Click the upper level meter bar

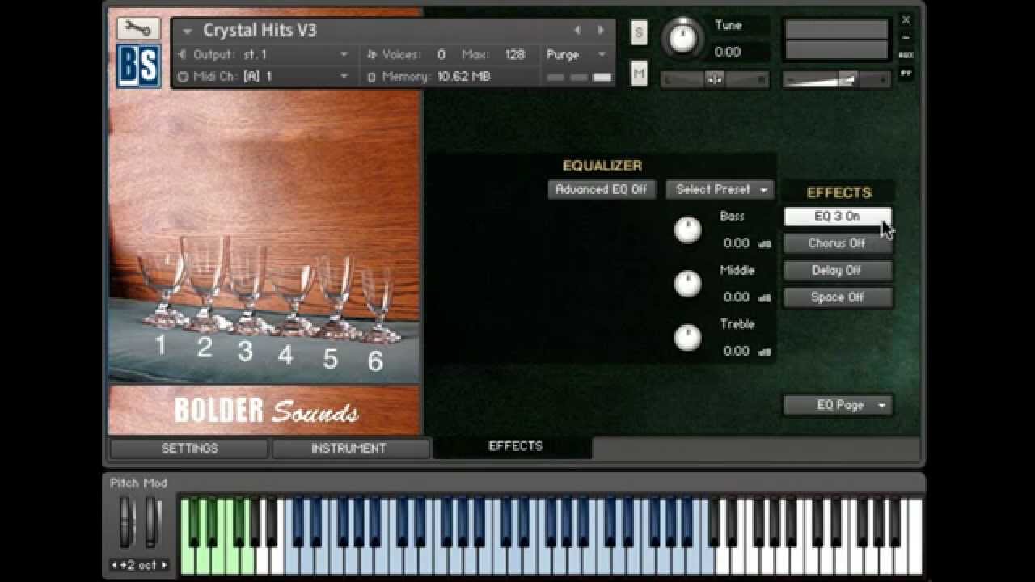click(x=837, y=29)
